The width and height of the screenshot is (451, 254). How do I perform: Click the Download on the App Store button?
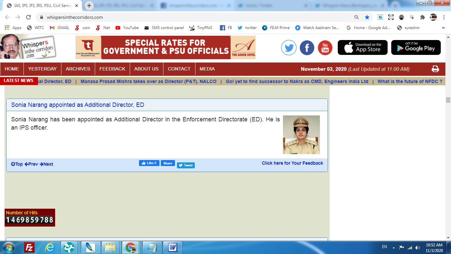(x=363, y=48)
